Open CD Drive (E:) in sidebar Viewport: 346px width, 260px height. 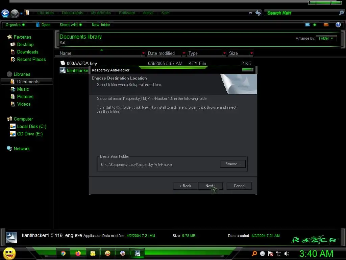click(26, 134)
